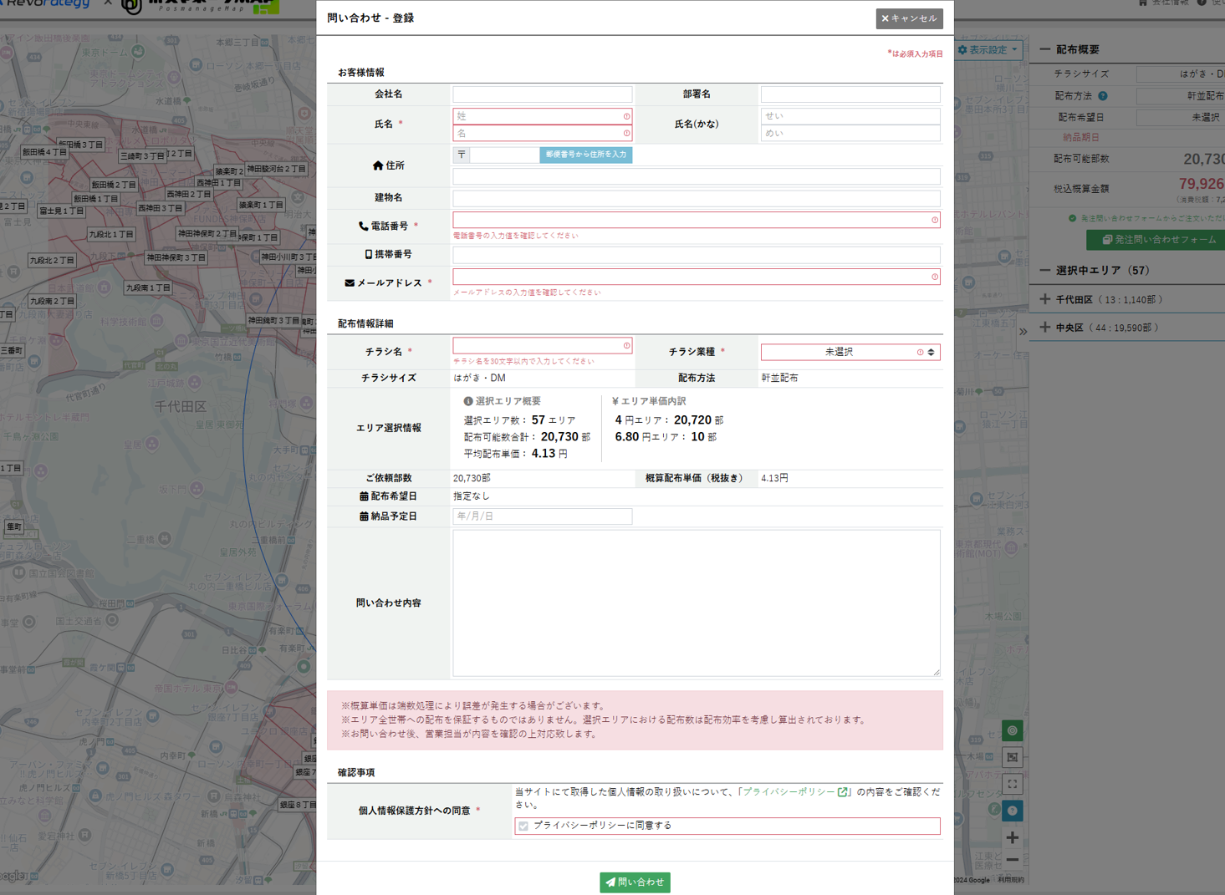Open the 表示設定 dropdown
This screenshot has width=1225, height=895.
[988, 50]
